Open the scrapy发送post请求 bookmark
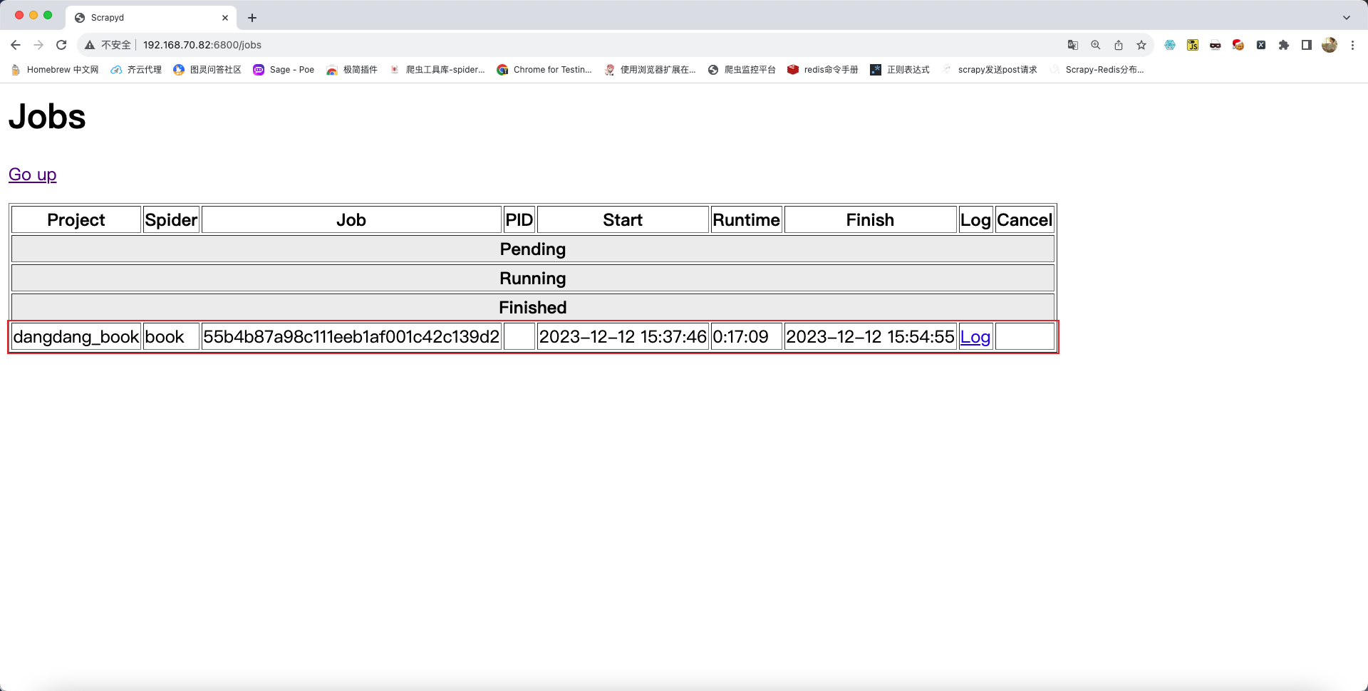The width and height of the screenshot is (1368, 691). coord(989,70)
